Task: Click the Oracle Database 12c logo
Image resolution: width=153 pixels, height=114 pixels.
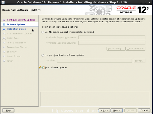Action: click(x=133, y=10)
